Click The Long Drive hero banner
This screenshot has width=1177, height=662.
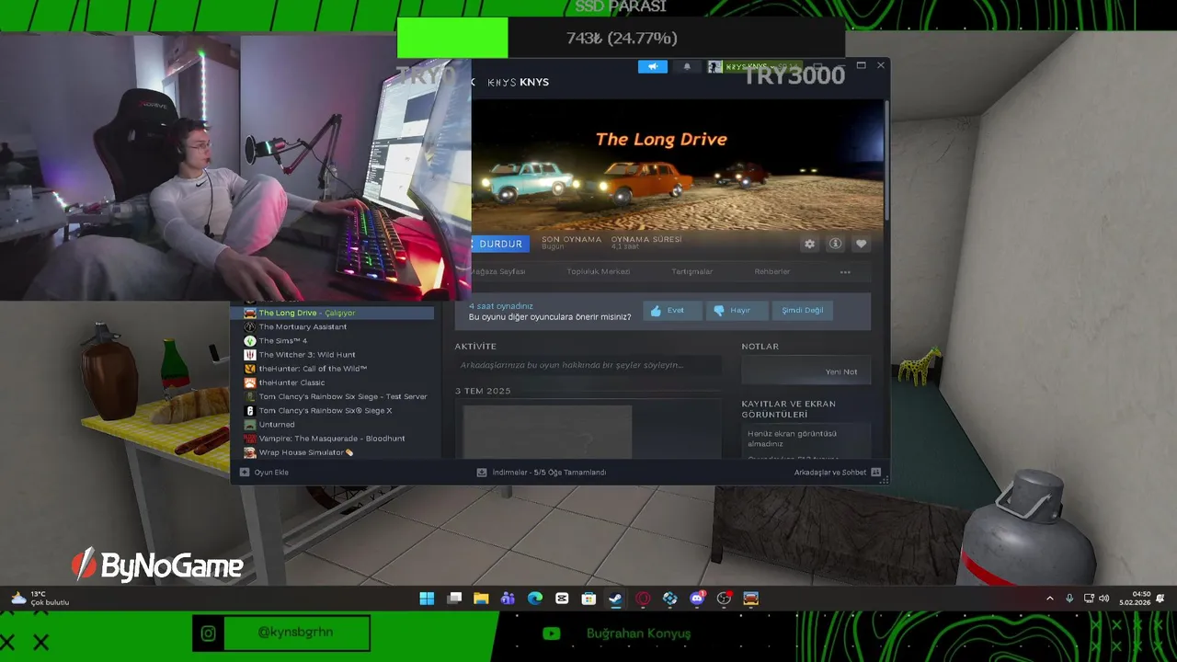coord(677,165)
